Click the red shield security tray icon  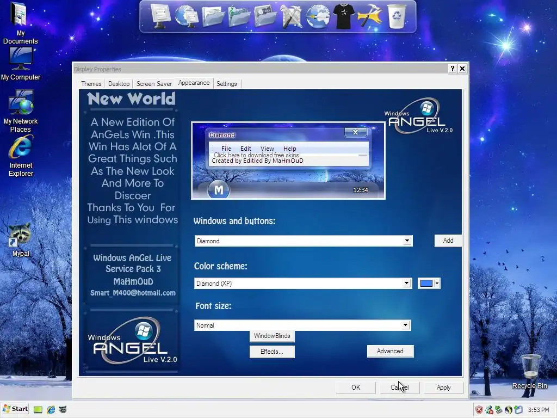[479, 410]
